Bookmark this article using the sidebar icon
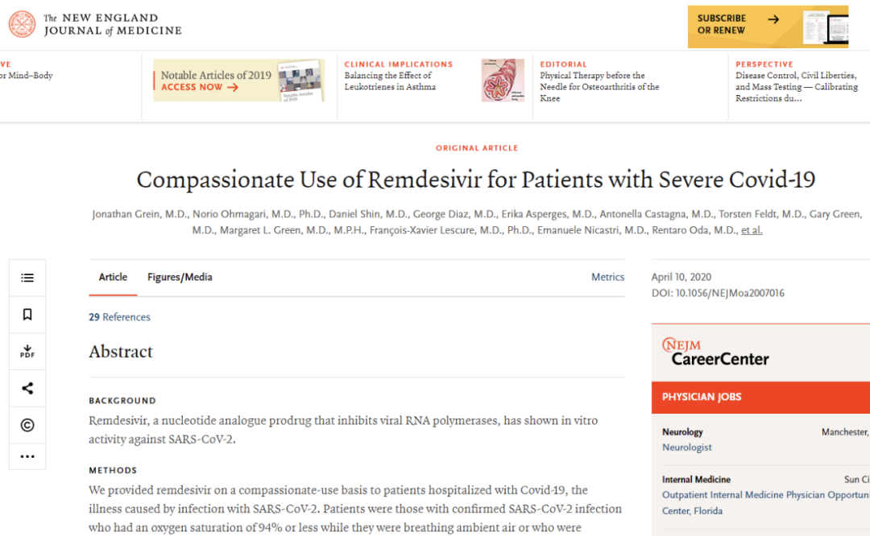The image size is (870, 536). pyautogui.click(x=27, y=315)
